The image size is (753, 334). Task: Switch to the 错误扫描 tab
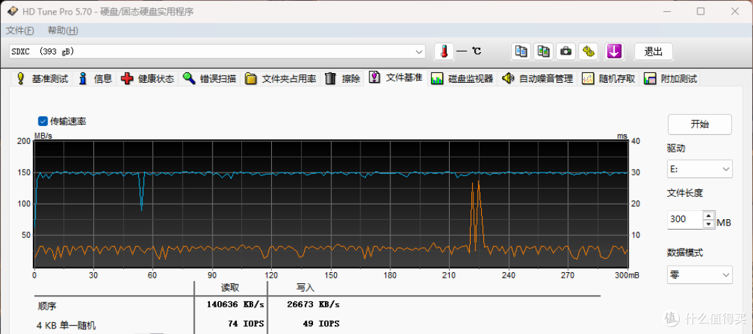[209, 79]
